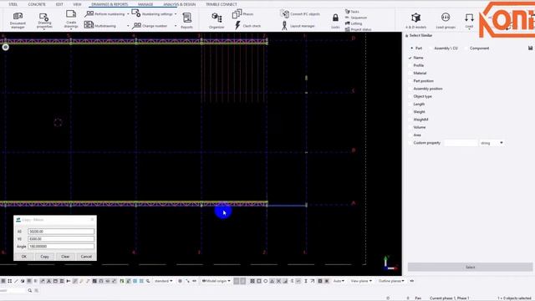The height and width of the screenshot is (301, 535).
Task: Select the Part radio option
Action: [412, 48]
